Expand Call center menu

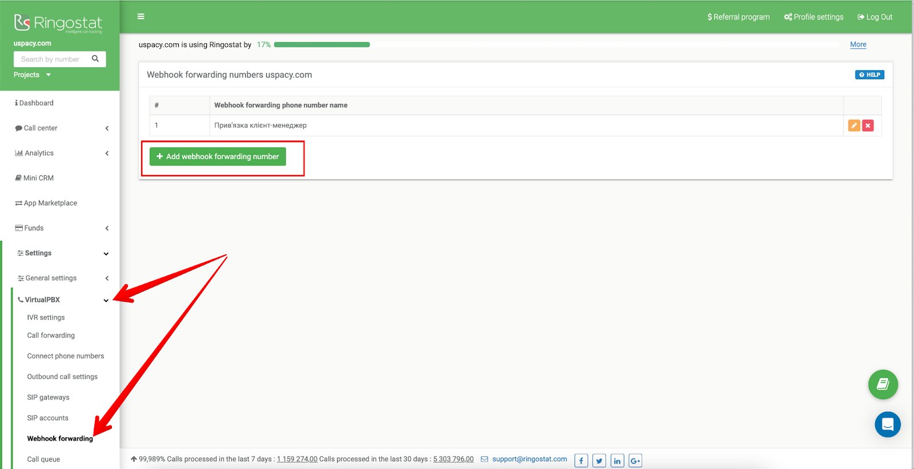pos(62,128)
